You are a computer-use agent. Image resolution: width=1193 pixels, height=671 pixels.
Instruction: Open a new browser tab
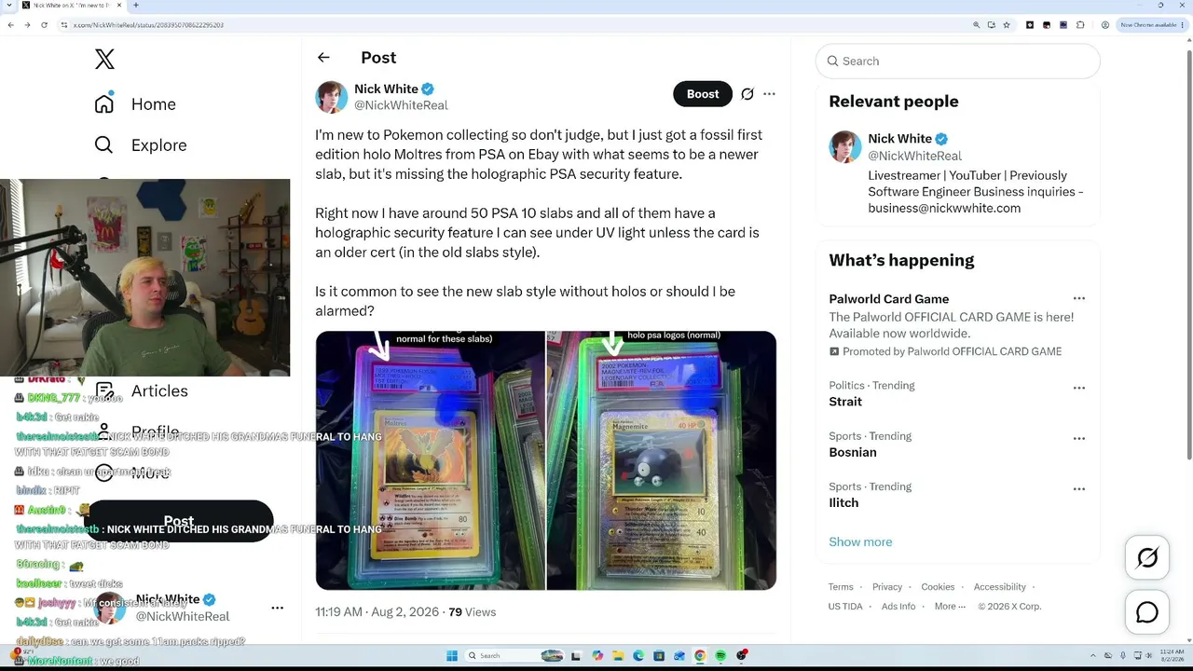coord(135,6)
